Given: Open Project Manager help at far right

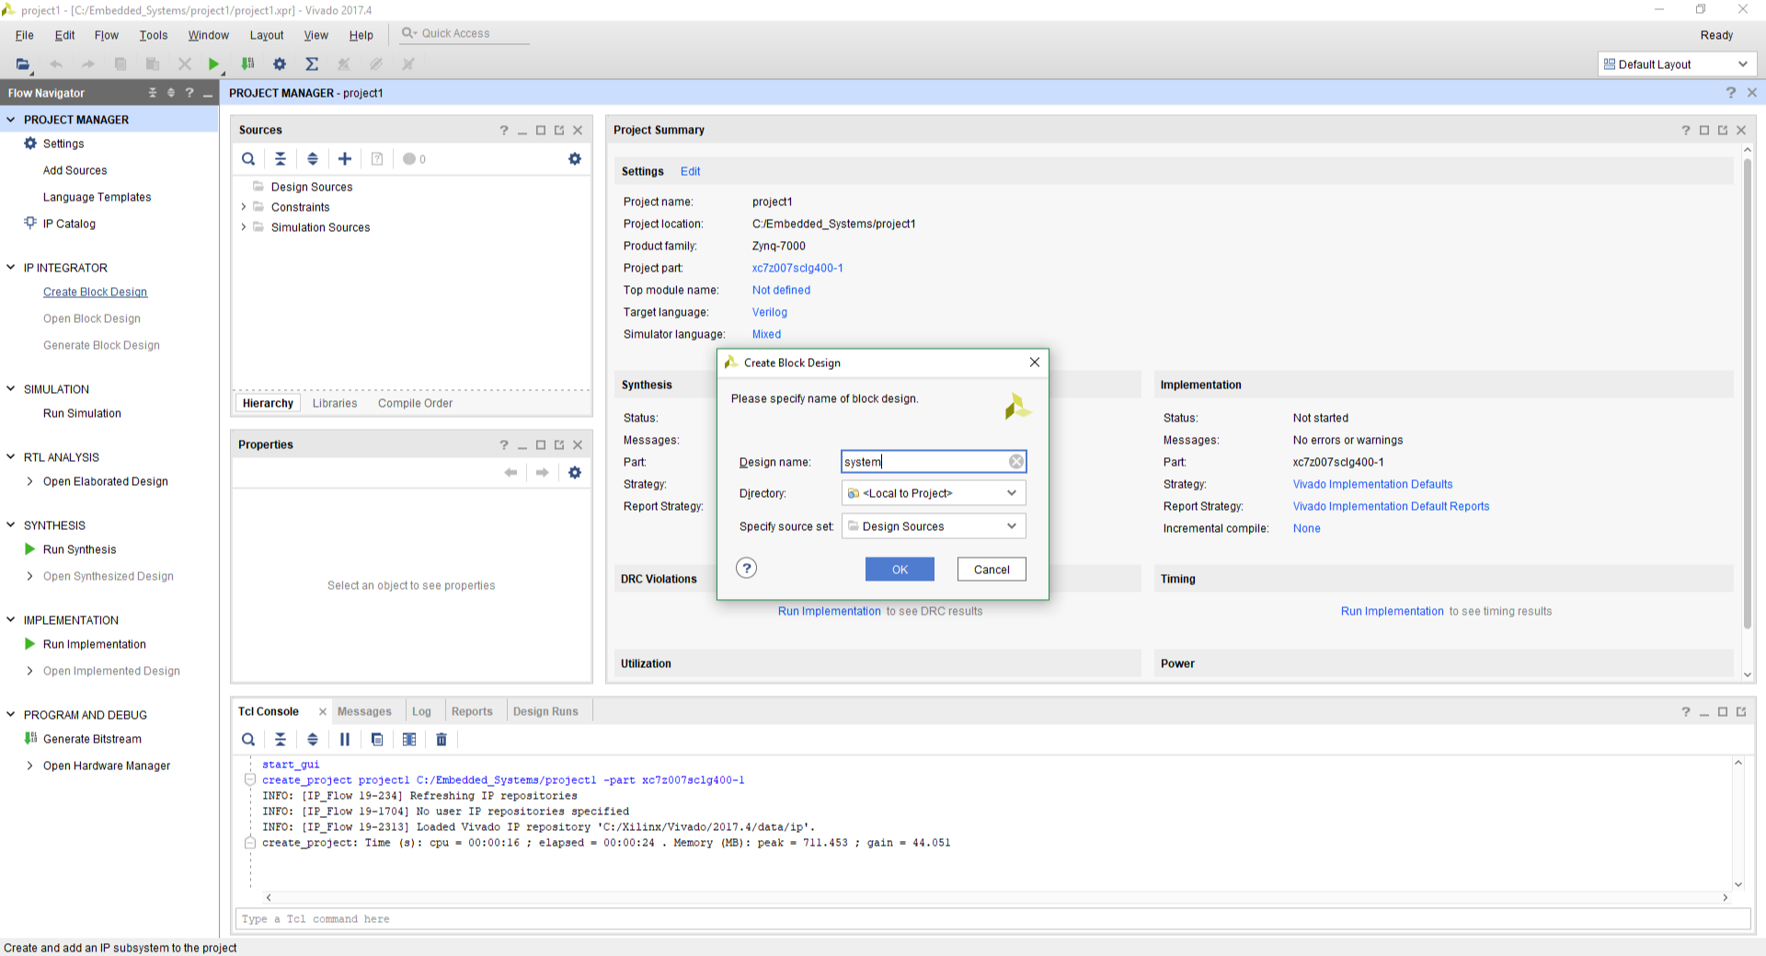Looking at the screenshot, I should 1731,93.
